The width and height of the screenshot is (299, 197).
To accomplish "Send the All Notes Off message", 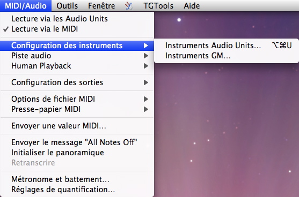I will (77, 142).
